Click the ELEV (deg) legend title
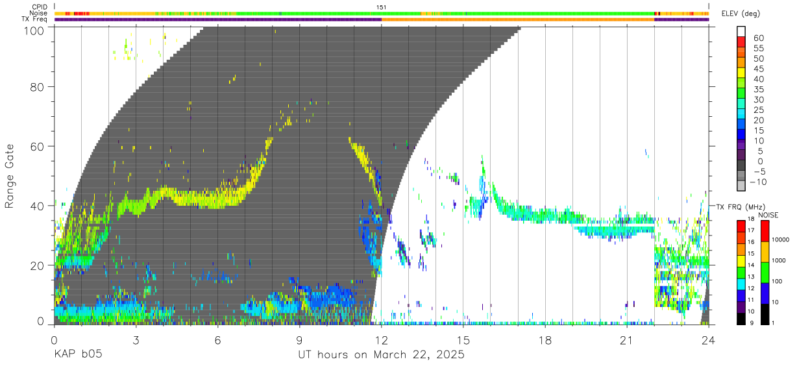This screenshot has width=797, height=368. click(x=741, y=14)
